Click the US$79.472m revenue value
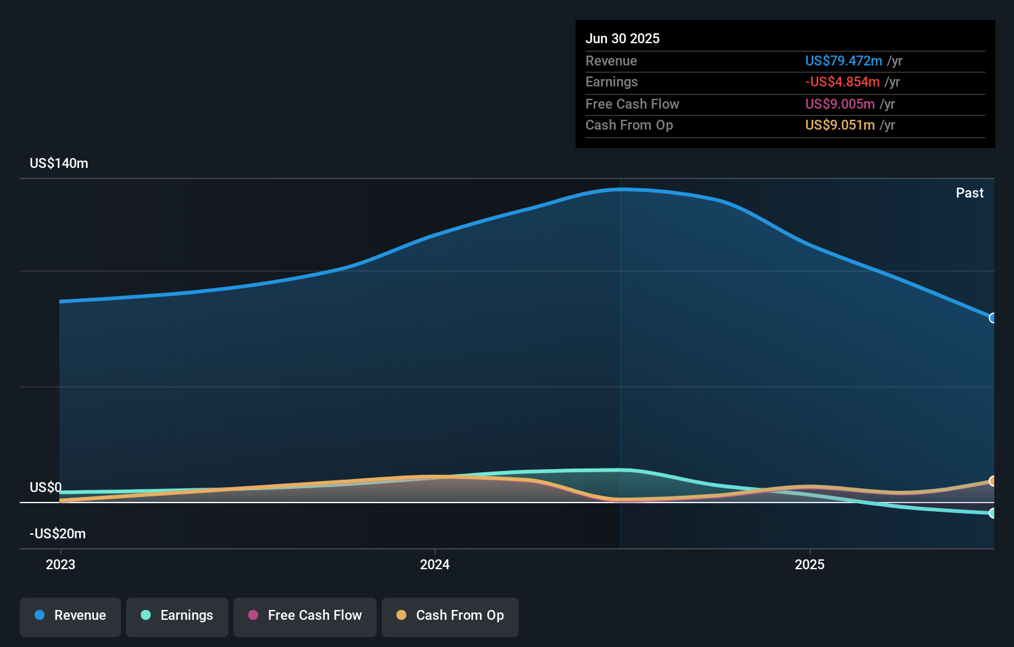This screenshot has height=647, width=1014. tap(844, 61)
